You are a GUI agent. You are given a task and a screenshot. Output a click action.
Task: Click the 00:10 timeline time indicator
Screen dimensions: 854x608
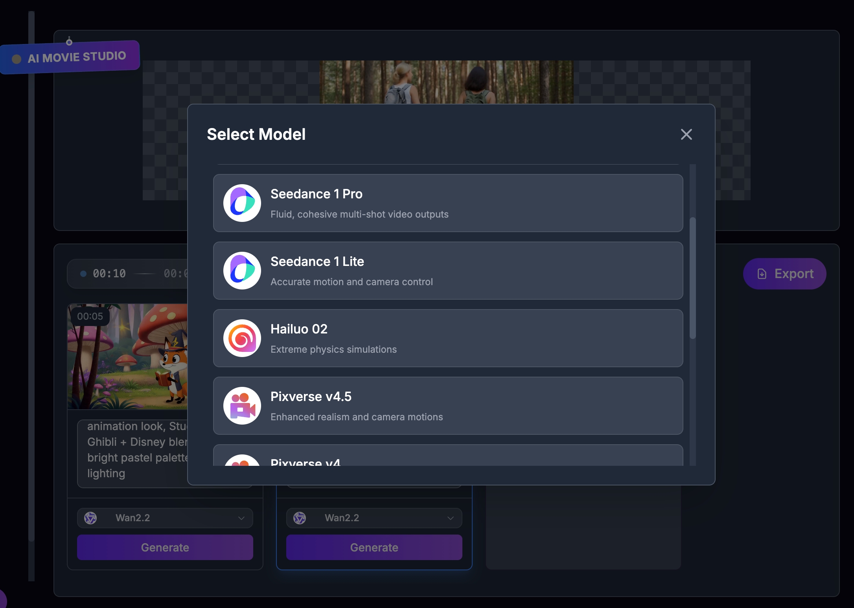tap(109, 273)
